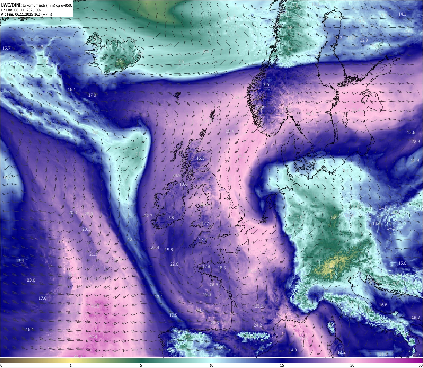Click the 11.9 value at the right edge
Viewport: 423px width, 368px height.
[415, 160]
